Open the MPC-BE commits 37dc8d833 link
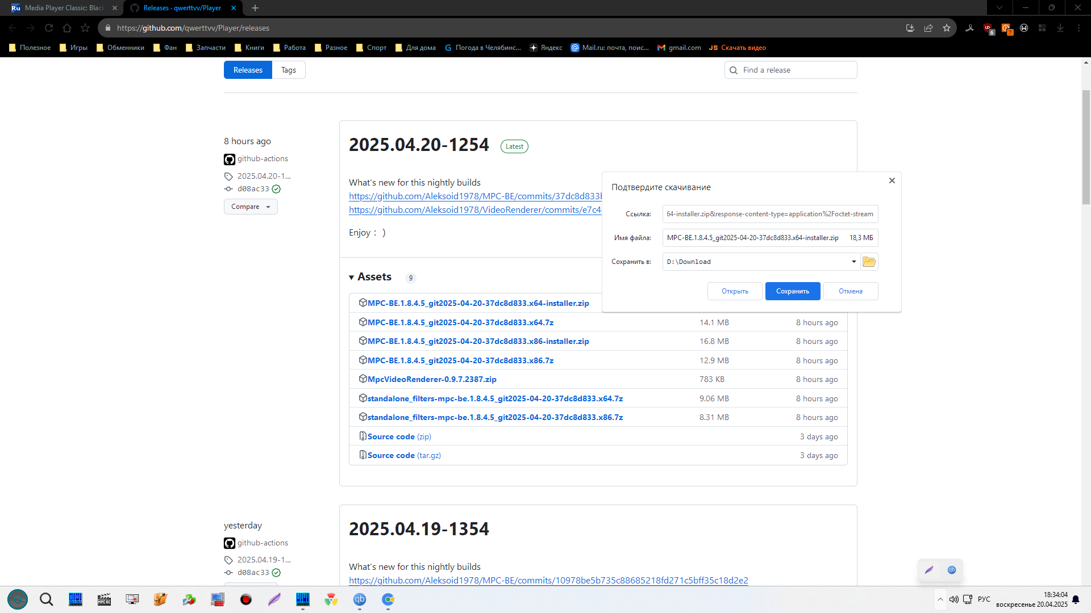 [x=475, y=196]
